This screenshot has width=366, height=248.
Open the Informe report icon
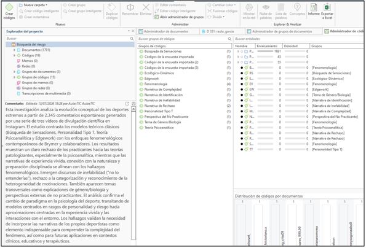(x=314, y=10)
